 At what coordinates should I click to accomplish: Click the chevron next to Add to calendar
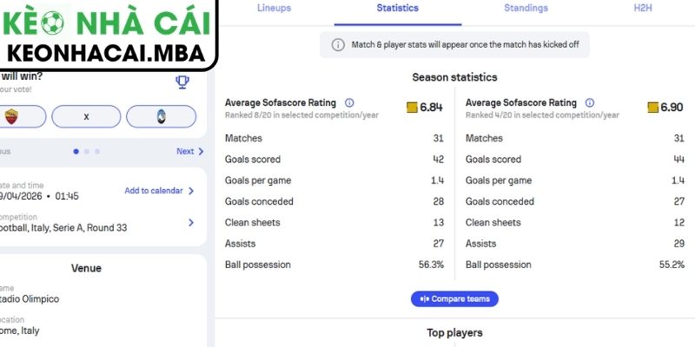[191, 191]
